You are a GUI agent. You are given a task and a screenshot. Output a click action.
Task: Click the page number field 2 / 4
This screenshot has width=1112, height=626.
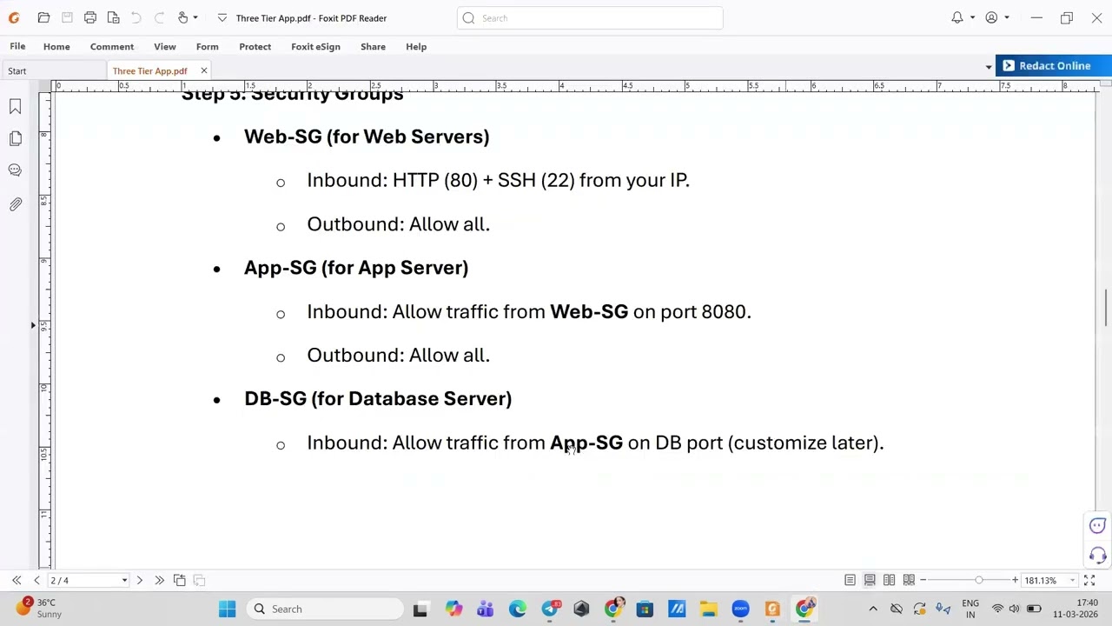point(84,580)
